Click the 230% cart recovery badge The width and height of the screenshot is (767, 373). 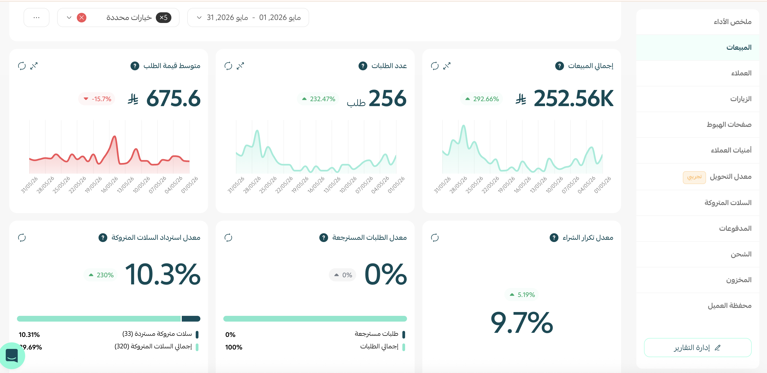click(x=101, y=275)
